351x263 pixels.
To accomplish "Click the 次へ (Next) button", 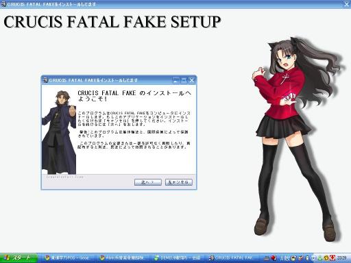I will pyautogui.click(x=148, y=182).
